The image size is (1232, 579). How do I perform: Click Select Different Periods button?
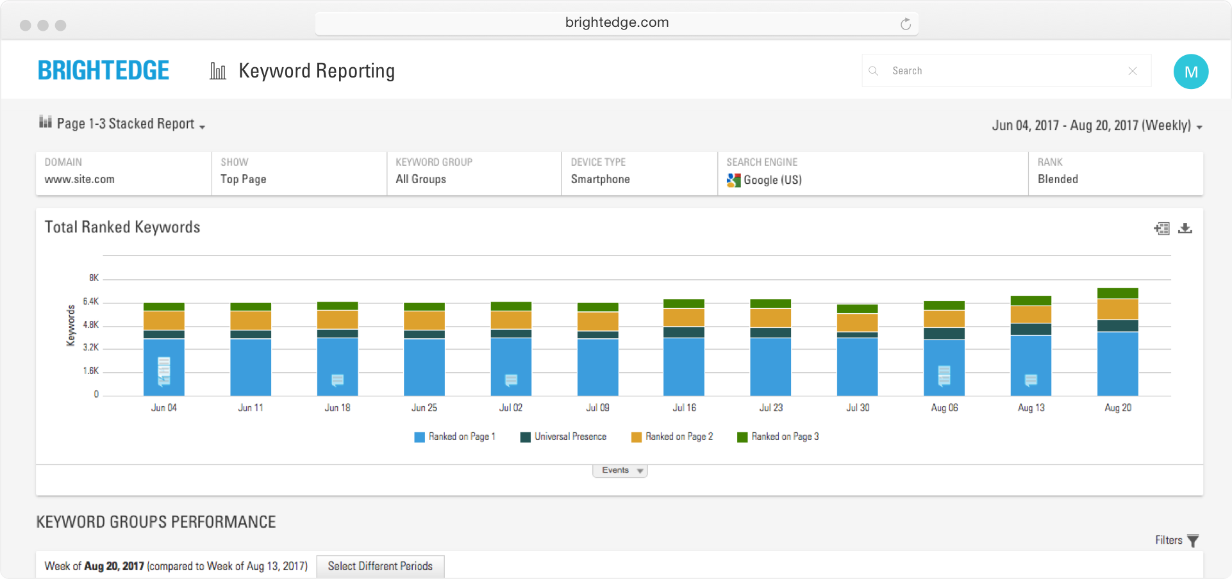coord(380,566)
